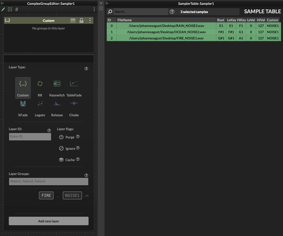Click the keyboard icon in Custom header
This screenshot has height=236, width=283.
(73, 21)
